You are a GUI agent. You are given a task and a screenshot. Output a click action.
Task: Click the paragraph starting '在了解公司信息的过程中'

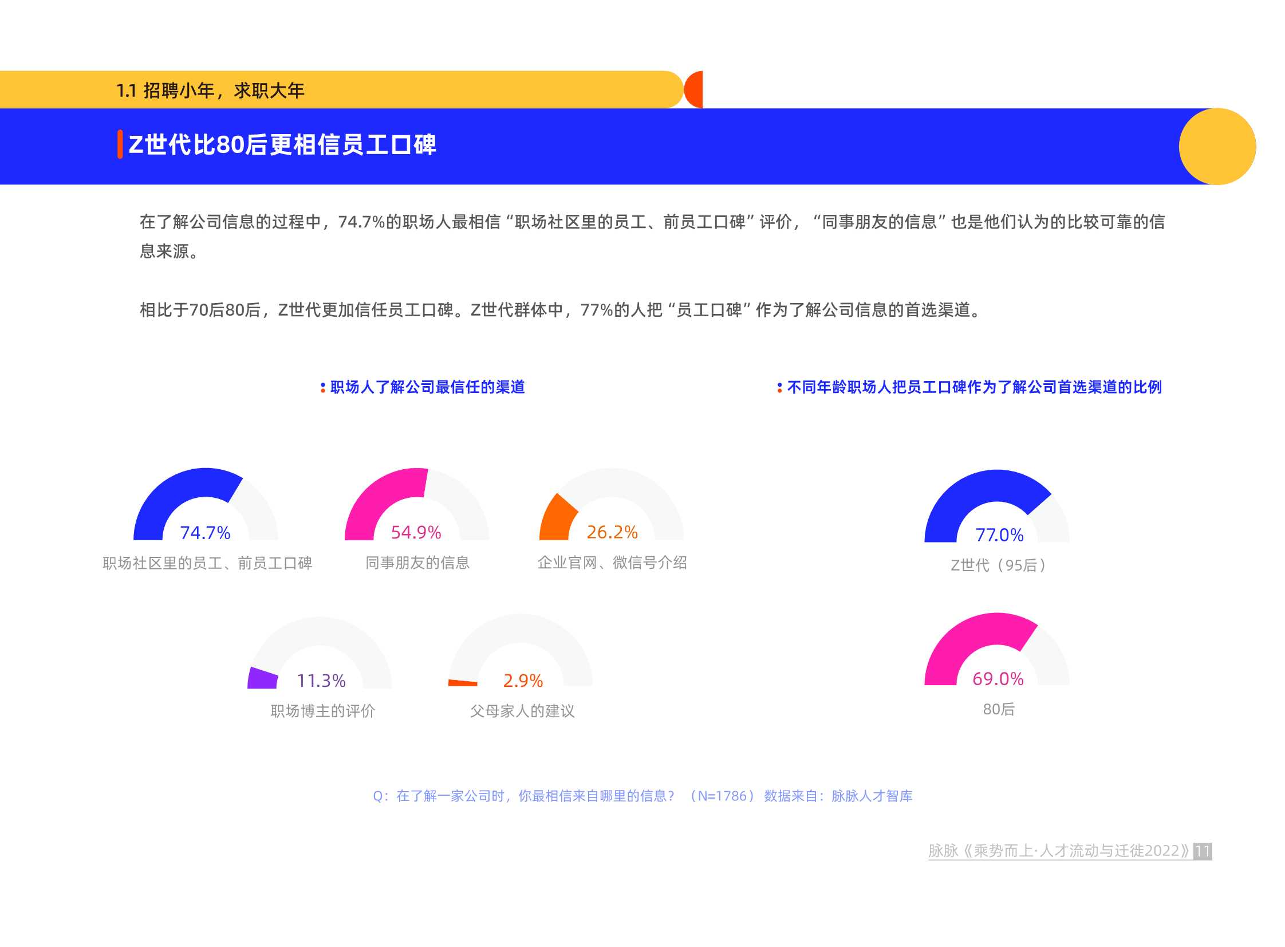652,236
